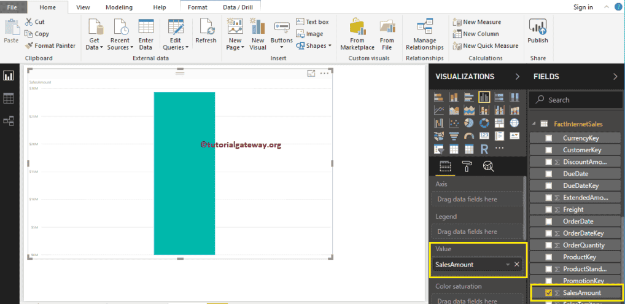Open the File menu
The height and width of the screenshot is (304, 625).
[12, 7]
